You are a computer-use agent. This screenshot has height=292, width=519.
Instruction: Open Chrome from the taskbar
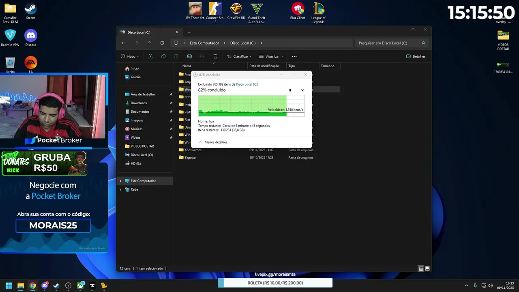tap(32, 286)
